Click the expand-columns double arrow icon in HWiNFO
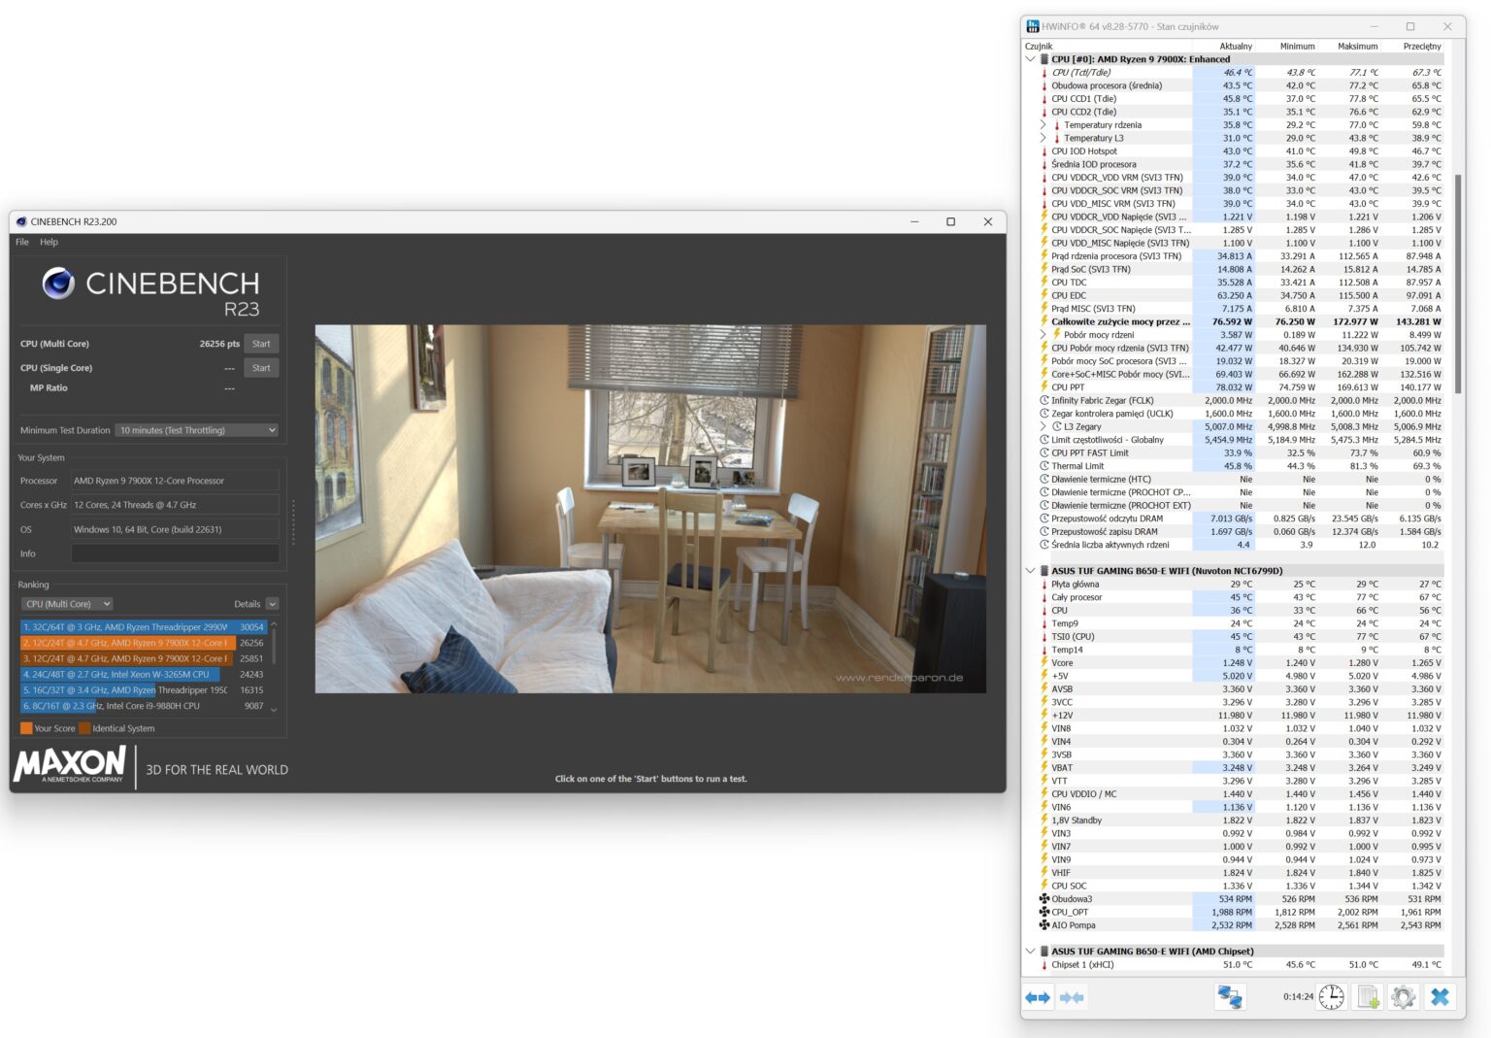Screen dimensions: 1491x1038 pos(1038,997)
